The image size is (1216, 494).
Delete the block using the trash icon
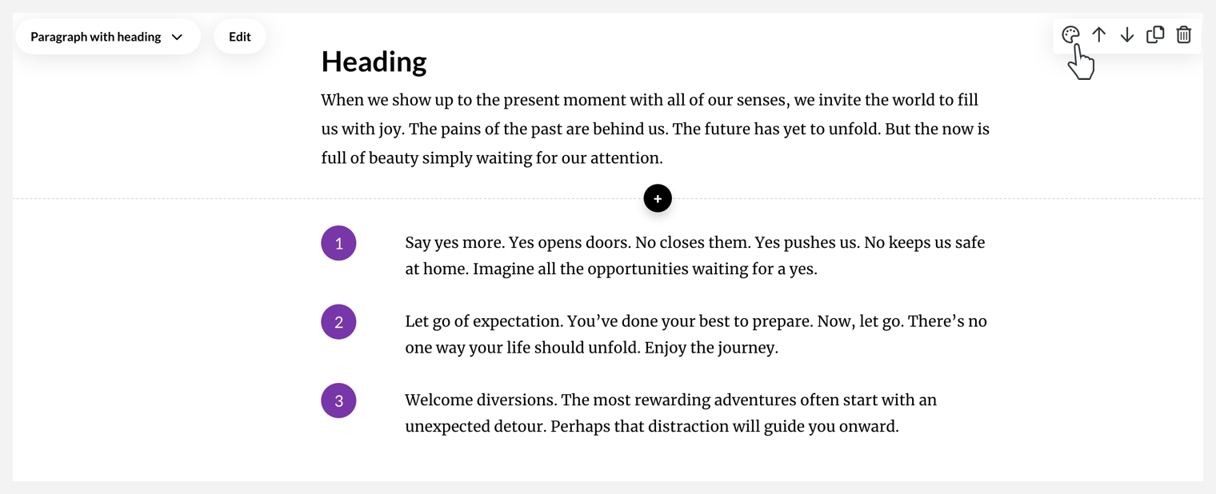1184,34
